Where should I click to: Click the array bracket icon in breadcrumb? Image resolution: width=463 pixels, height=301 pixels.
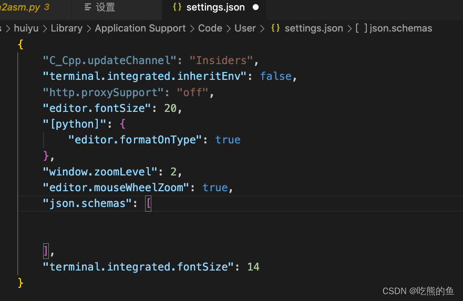click(361, 28)
